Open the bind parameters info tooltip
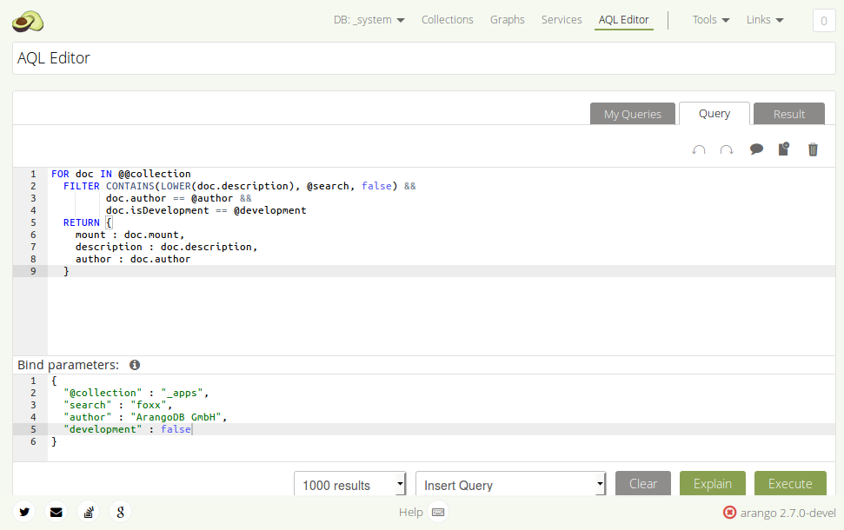Screen dimensions: 844x530 coord(134,365)
